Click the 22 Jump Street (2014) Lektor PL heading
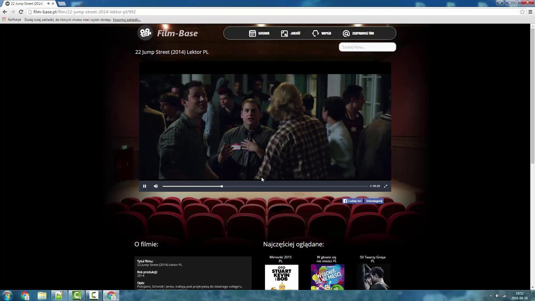 point(172,52)
